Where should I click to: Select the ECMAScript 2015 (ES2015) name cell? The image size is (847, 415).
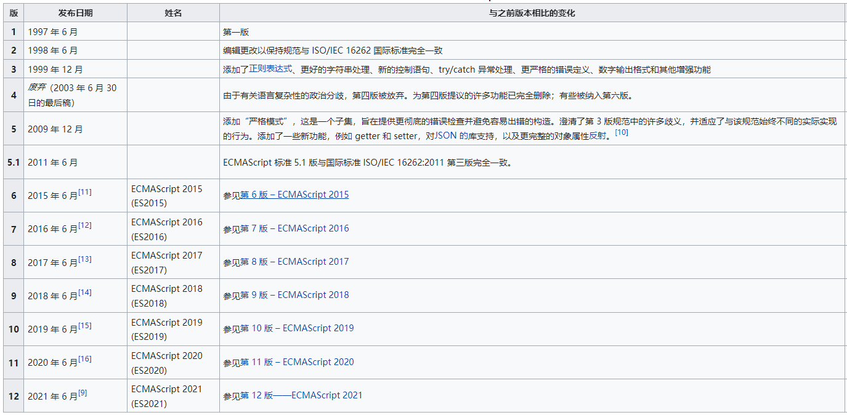click(174, 196)
